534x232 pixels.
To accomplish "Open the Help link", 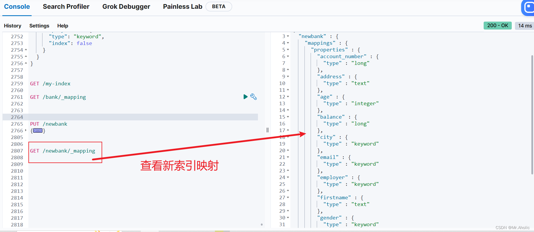I will tap(63, 26).
